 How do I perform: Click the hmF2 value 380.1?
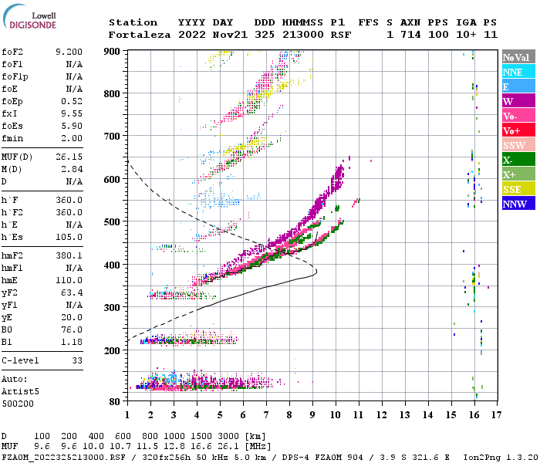pos(69,255)
